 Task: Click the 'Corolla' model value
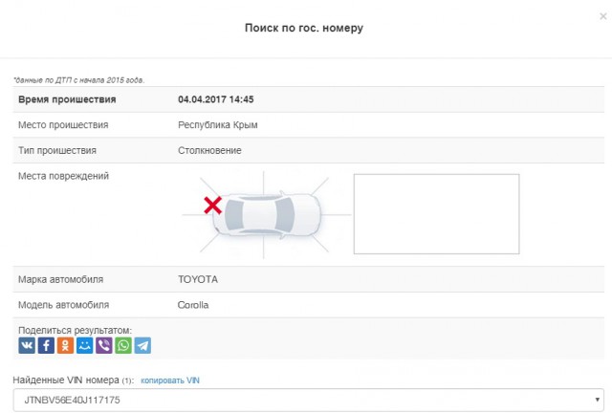(193, 305)
